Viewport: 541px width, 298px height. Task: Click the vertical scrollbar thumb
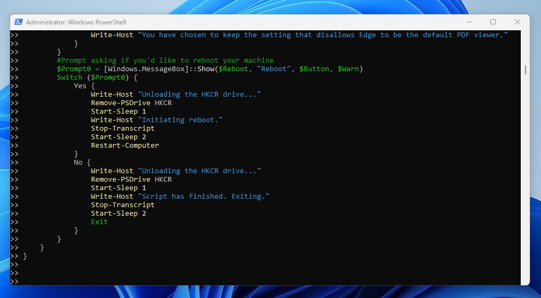click(x=526, y=70)
